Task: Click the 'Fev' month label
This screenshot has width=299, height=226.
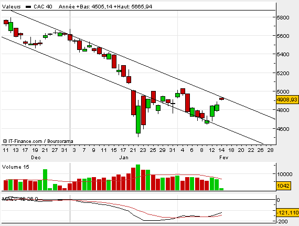Action: click(x=223, y=158)
